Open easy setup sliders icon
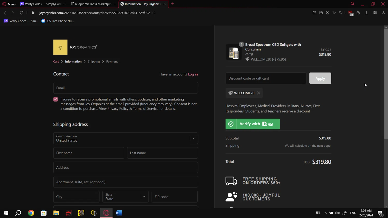The image size is (388, 218). pos(375,13)
